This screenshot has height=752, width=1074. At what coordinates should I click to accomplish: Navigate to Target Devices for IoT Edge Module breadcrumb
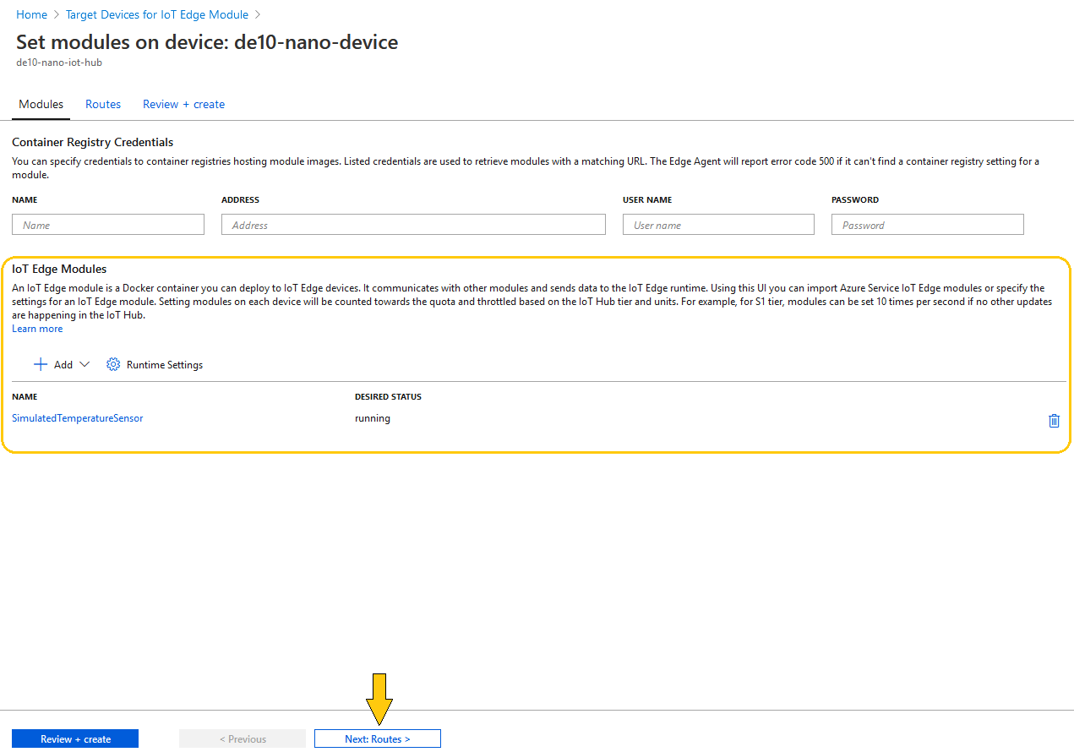(x=157, y=14)
